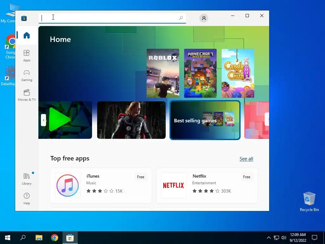Minimize the Microsoft Store window
The height and width of the screenshot is (244, 325).
tap(233, 16)
